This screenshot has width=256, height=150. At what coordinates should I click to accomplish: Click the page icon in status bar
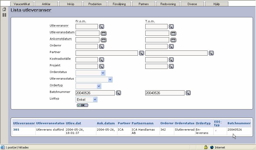tap(2, 147)
